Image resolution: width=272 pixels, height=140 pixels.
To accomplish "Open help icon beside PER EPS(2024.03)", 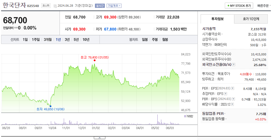I will (233, 88).
